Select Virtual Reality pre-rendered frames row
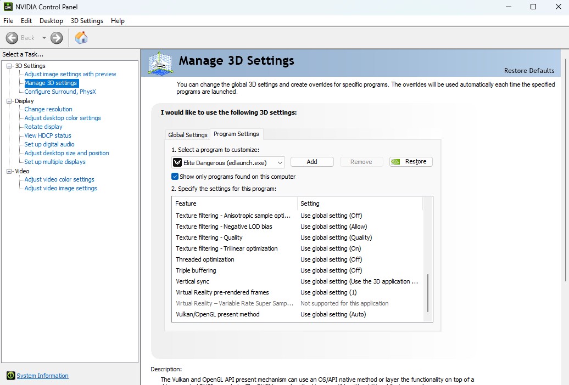569x385 pixels. [x=297, y=292]
